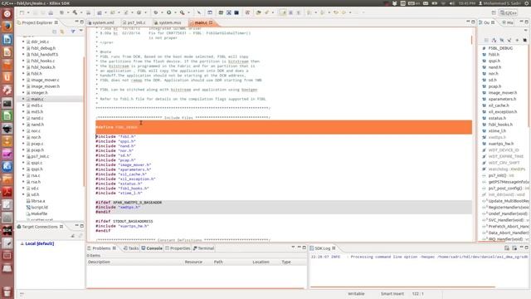531x299 pixels.
Task: Switch to the Console tab
Action: coord(152,248)
